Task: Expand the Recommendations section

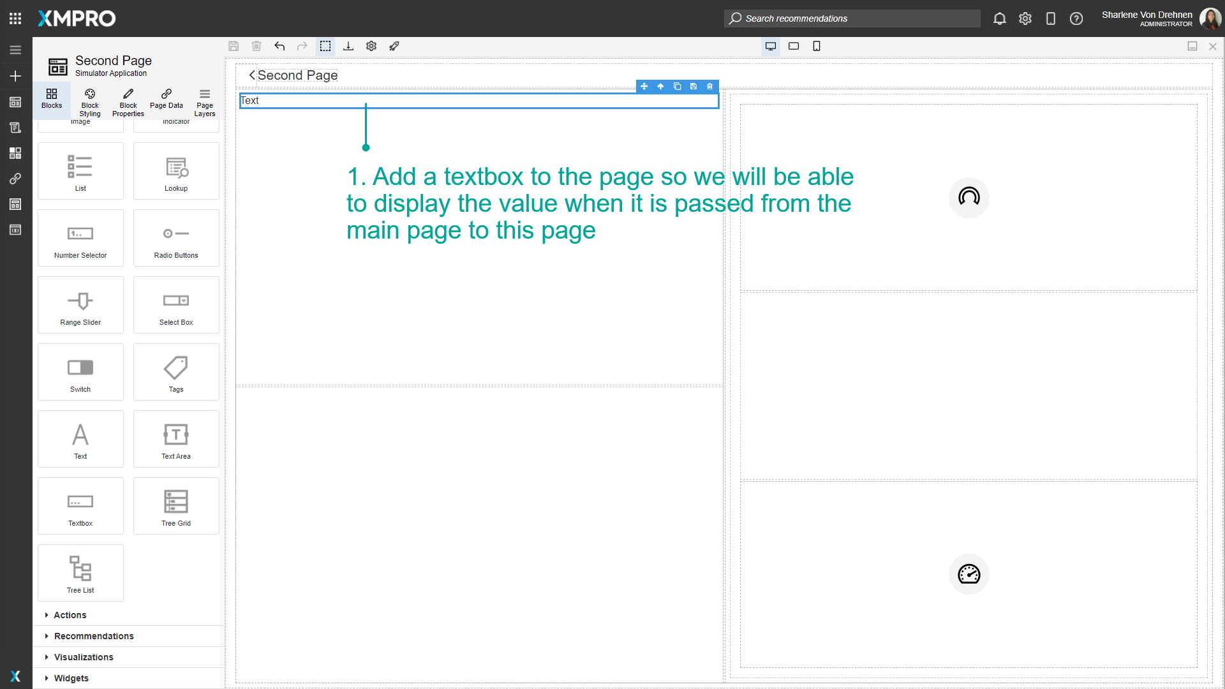Action: (x=93, y=635)
